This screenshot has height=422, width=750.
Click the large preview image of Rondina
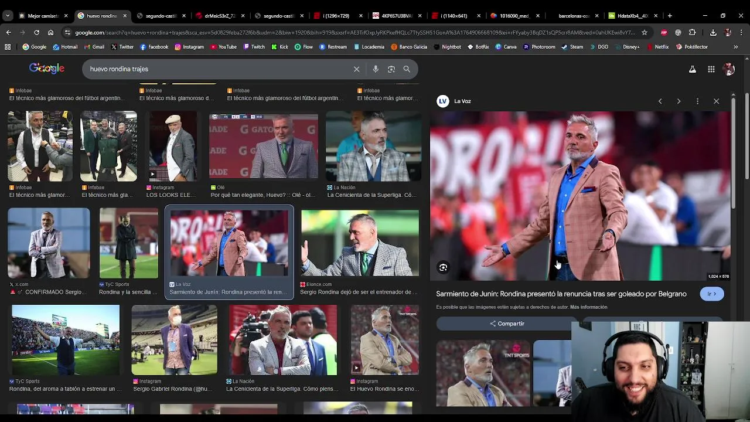pyautogui.click(x=580, y=196)
